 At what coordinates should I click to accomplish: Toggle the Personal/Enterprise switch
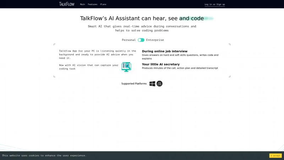(141, 40)
